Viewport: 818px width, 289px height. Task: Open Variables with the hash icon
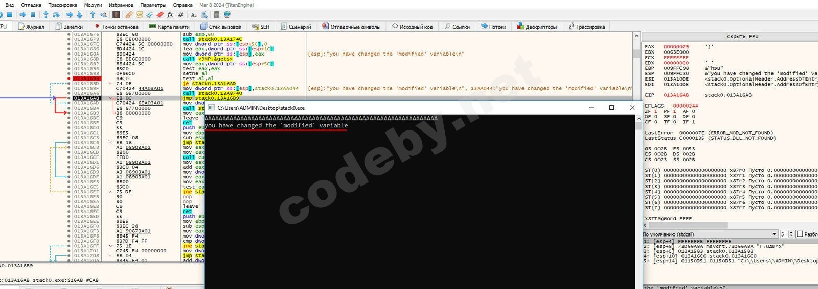click(180, 15)
